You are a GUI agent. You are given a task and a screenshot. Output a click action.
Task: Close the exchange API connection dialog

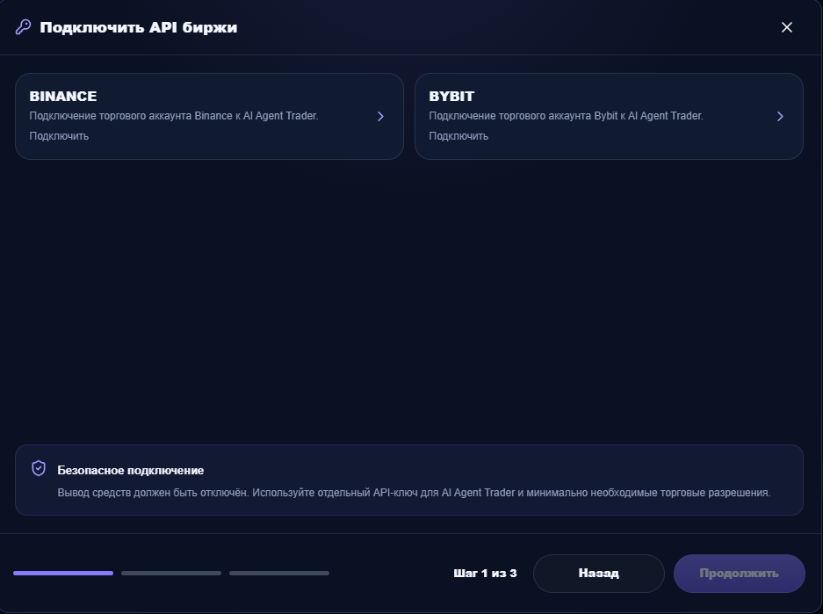pyautogui.click(x=786, y=27)
